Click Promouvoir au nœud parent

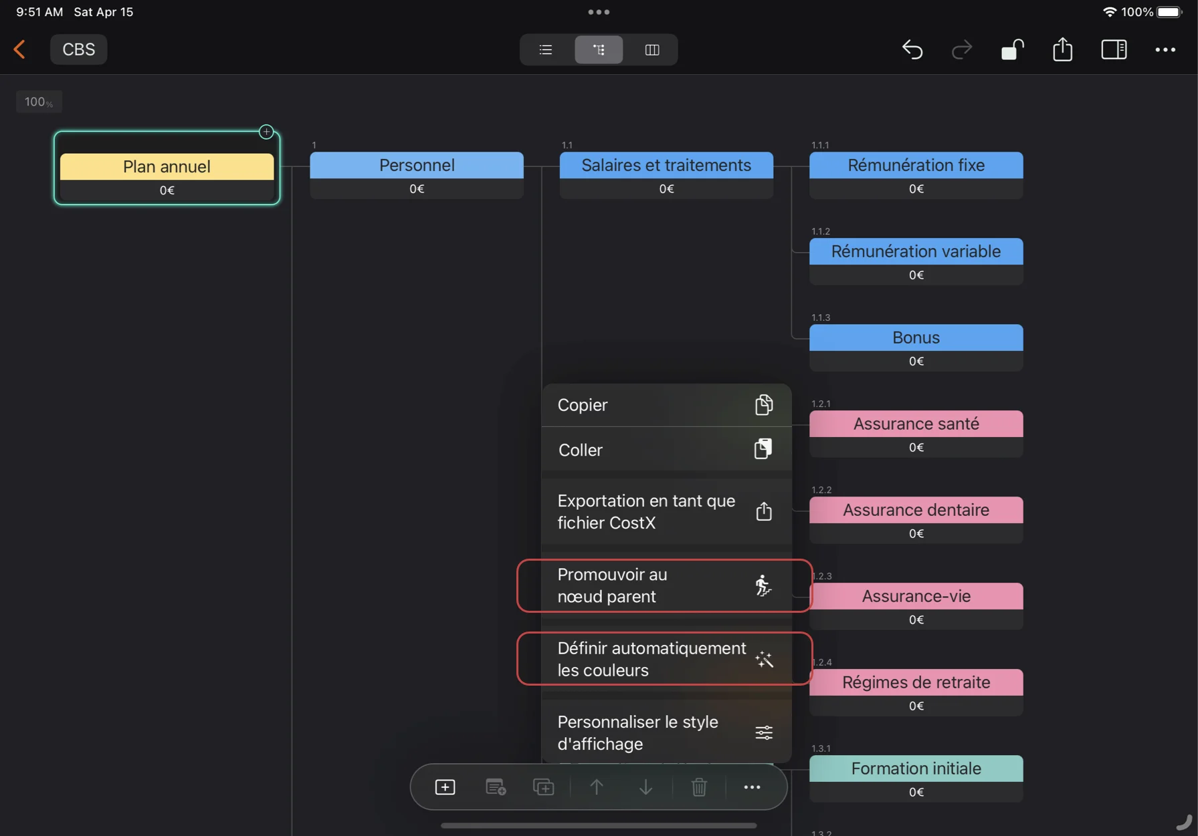point(664,585)
